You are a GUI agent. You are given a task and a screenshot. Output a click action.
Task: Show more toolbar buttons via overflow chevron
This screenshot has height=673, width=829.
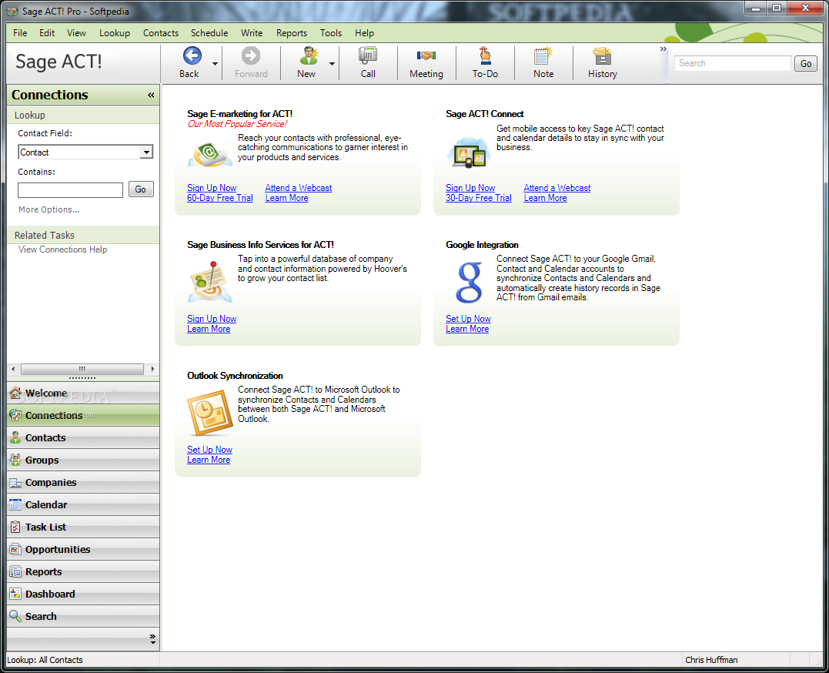coord(663,49)
